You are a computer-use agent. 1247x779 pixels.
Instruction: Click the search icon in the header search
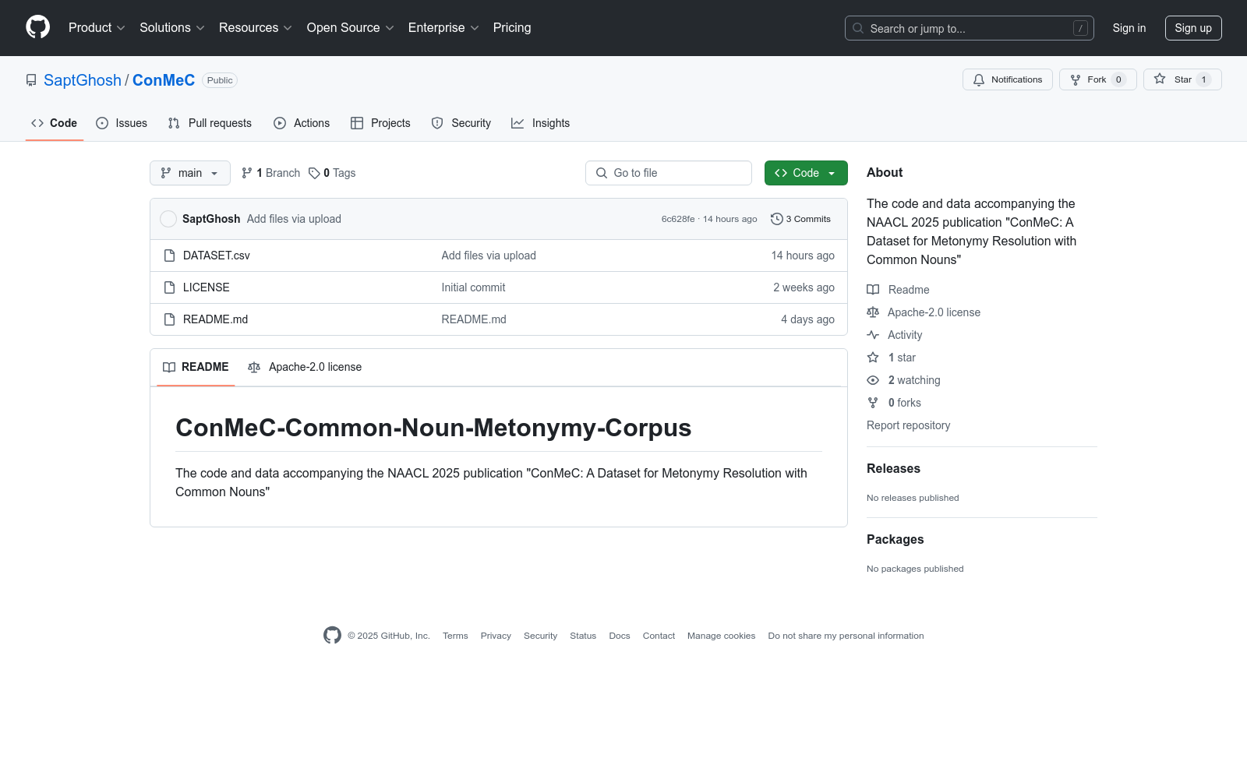(858, 28)
